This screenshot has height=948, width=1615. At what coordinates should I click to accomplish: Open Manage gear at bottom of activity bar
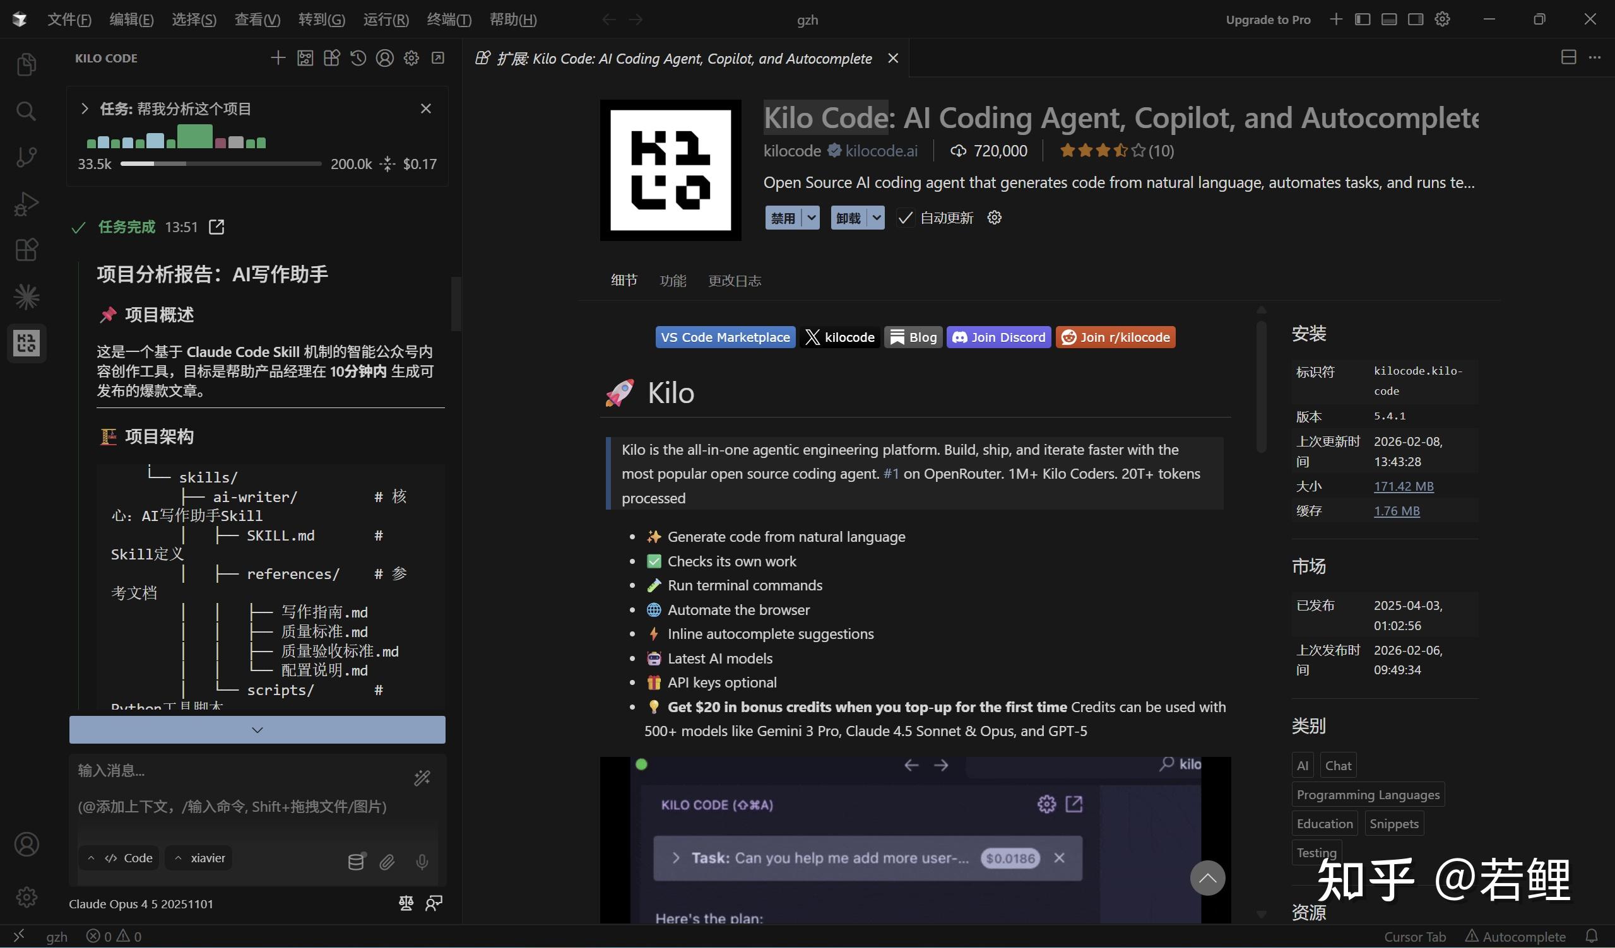pyautogui.click(x=27, y=896)
